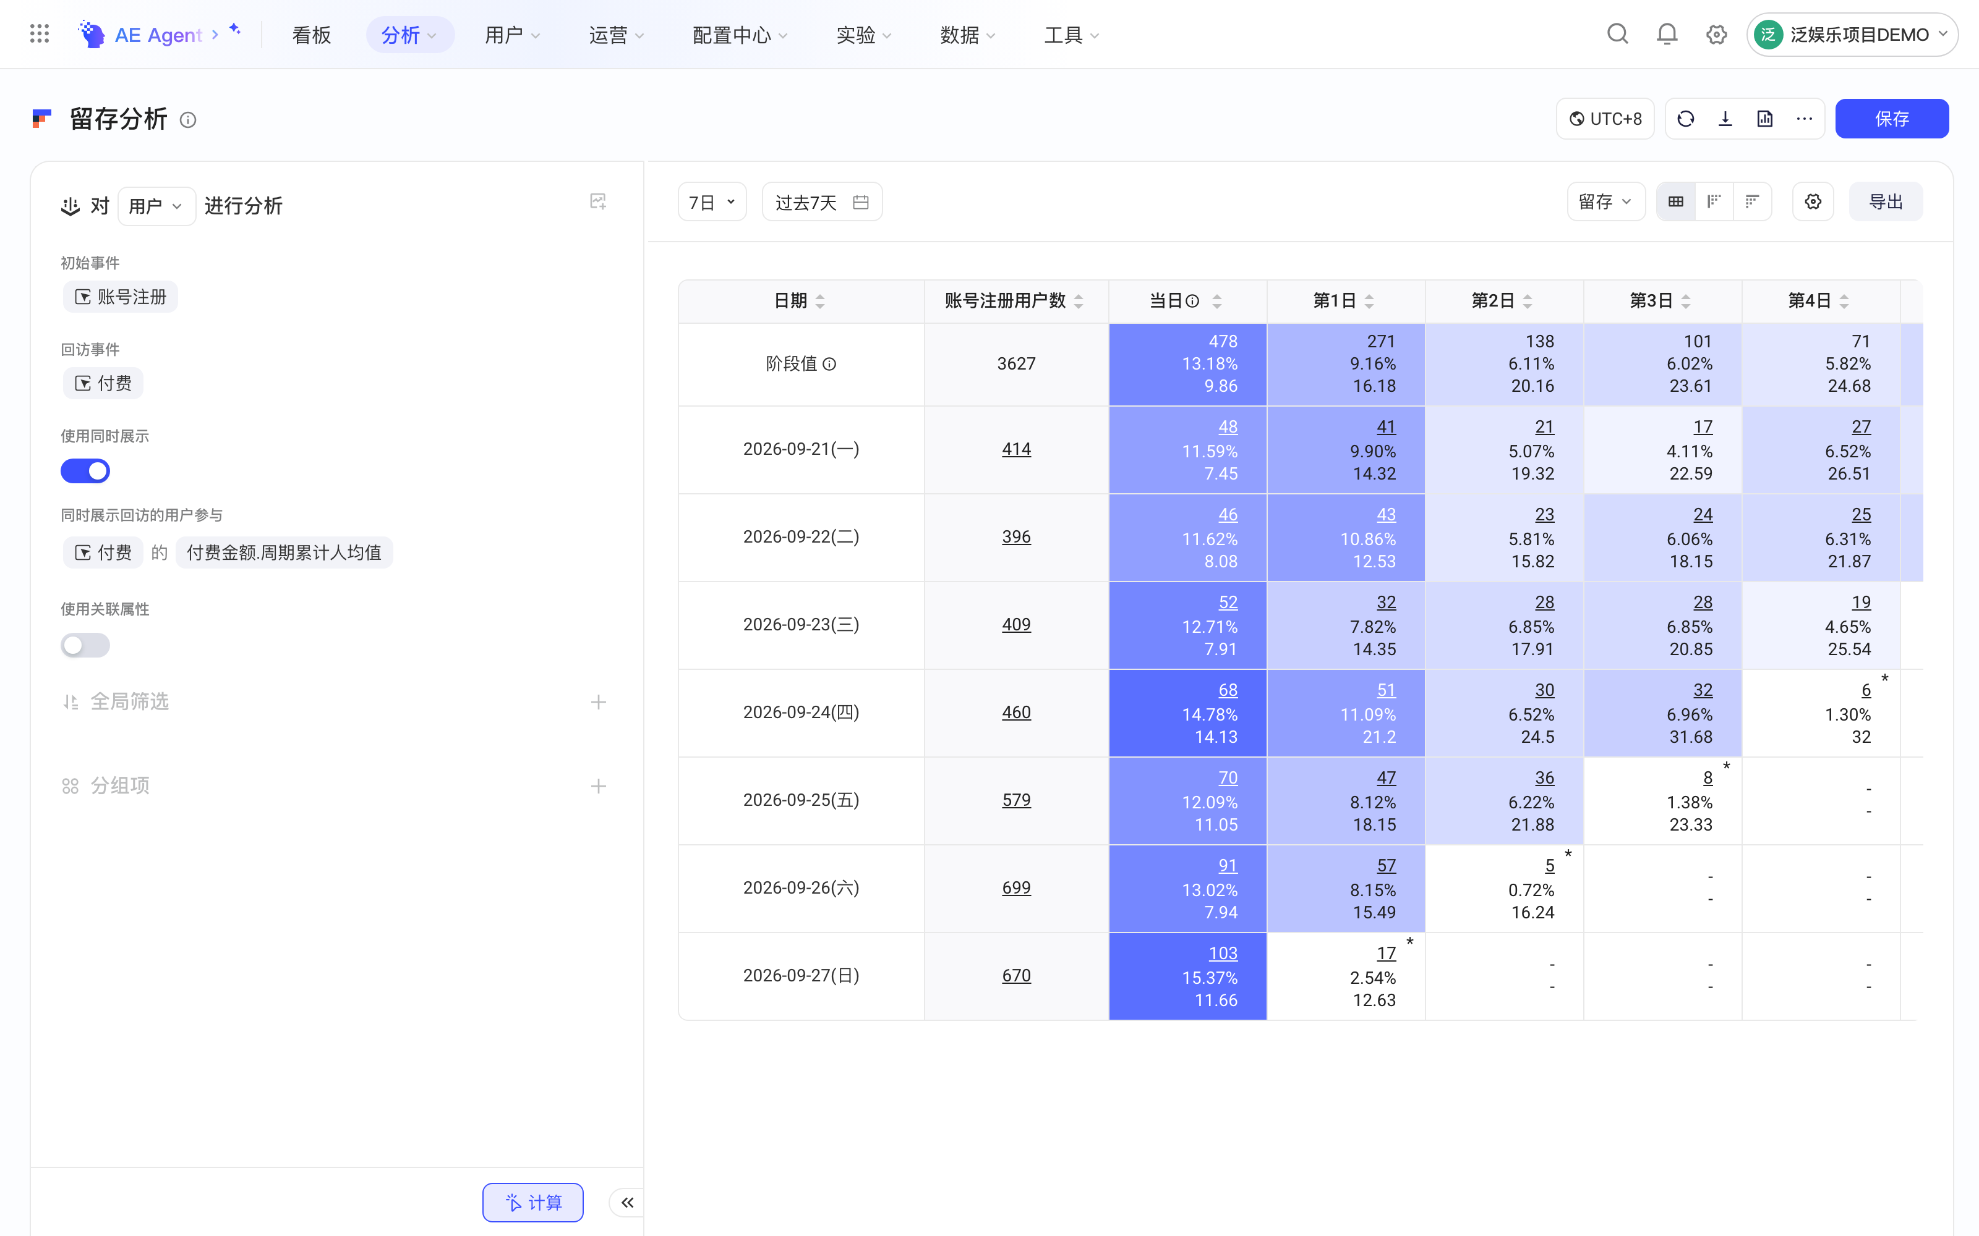Go to the 看板 menu item
This screenshot has height=1236, width=1979.
click(x=310, y=35)
